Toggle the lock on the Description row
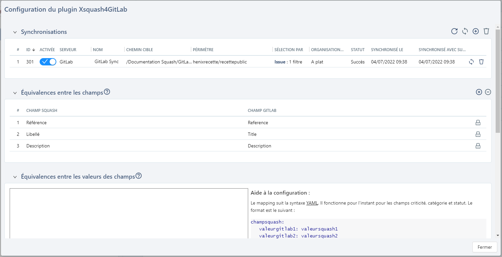Image resolution: width=502 pixels, height=257 pixels. click(x=478, y=145)
